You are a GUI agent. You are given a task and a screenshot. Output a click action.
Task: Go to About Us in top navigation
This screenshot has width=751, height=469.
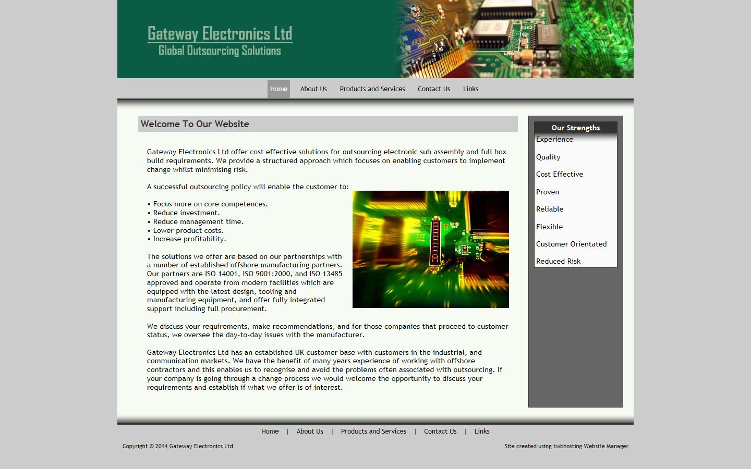(x=313, y=89)
